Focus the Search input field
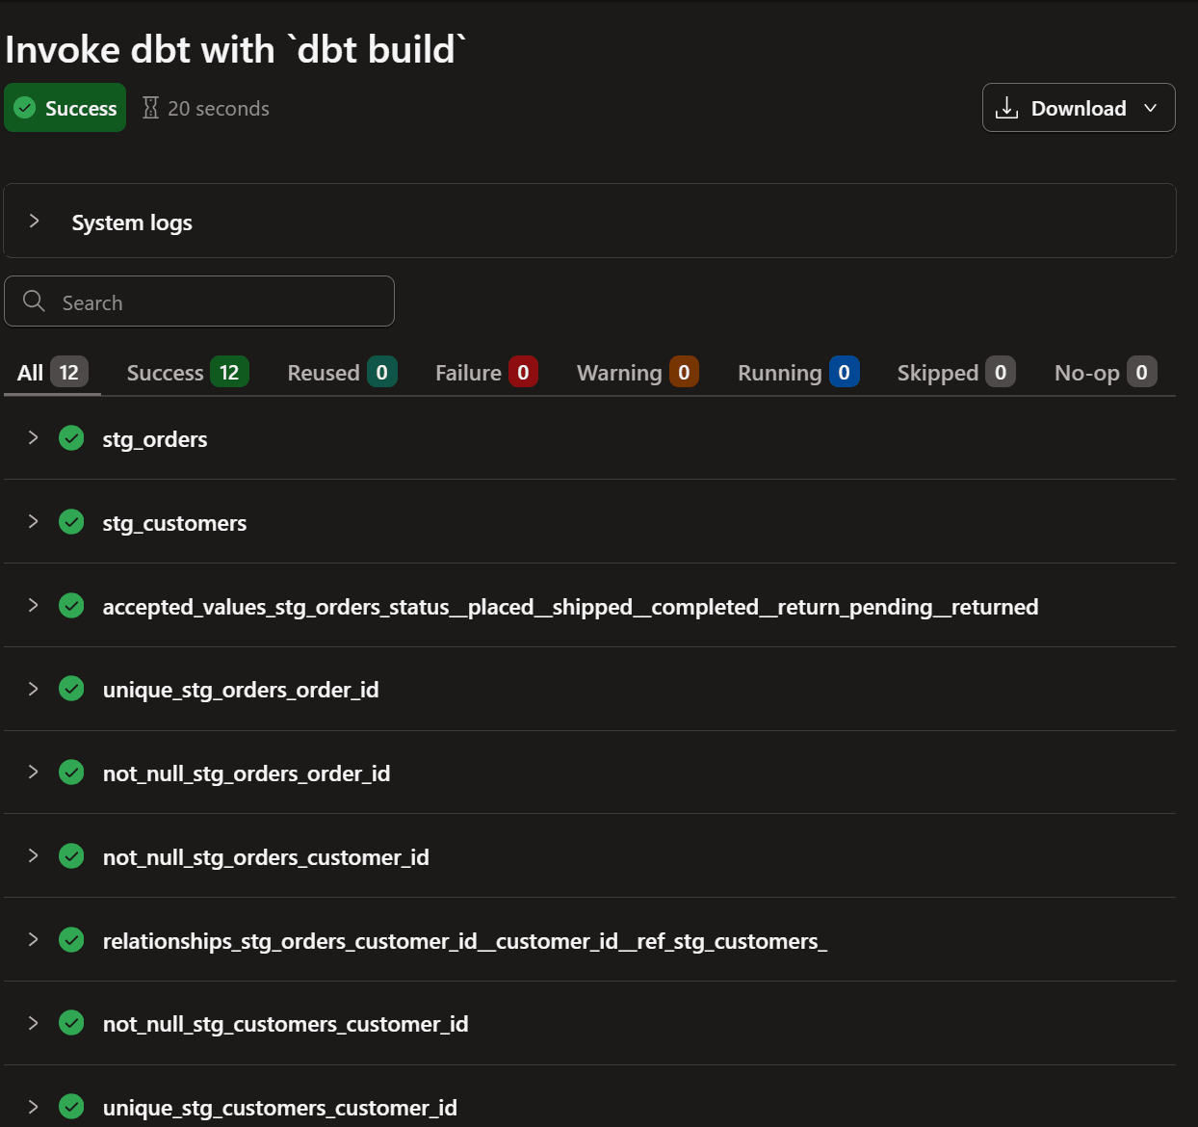This screenshot has width=1198, height=1127. coord(199,301)
